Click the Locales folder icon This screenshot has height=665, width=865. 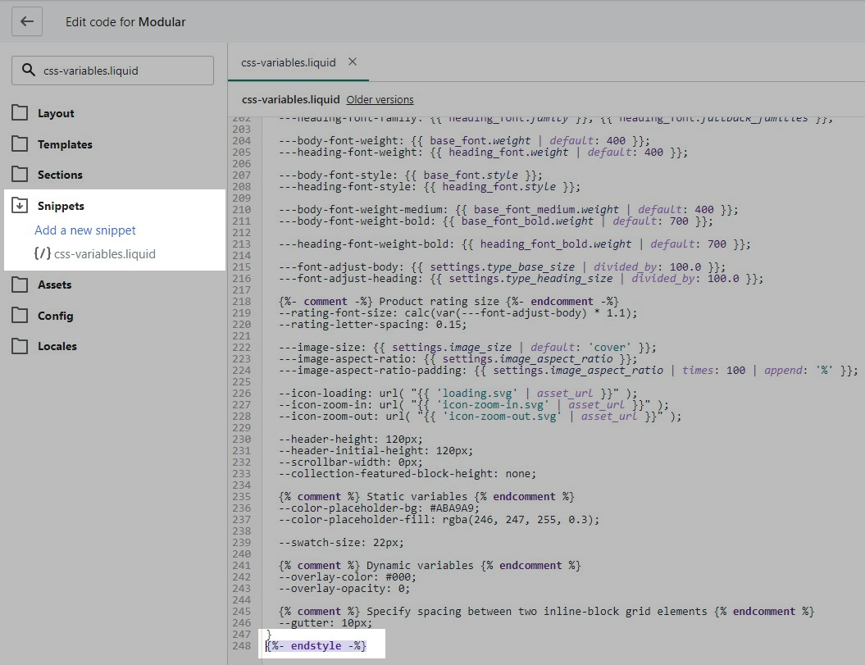click(x=20, y=346)
